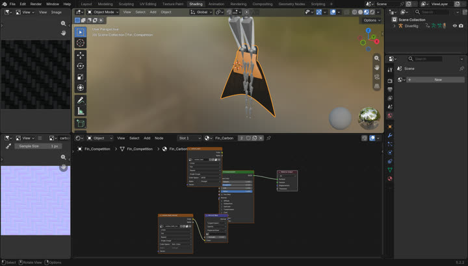Toggle proportional editing in viewport header
This screenshot has height=266, width=468.
pyautogui.click(x=247, y=12)
